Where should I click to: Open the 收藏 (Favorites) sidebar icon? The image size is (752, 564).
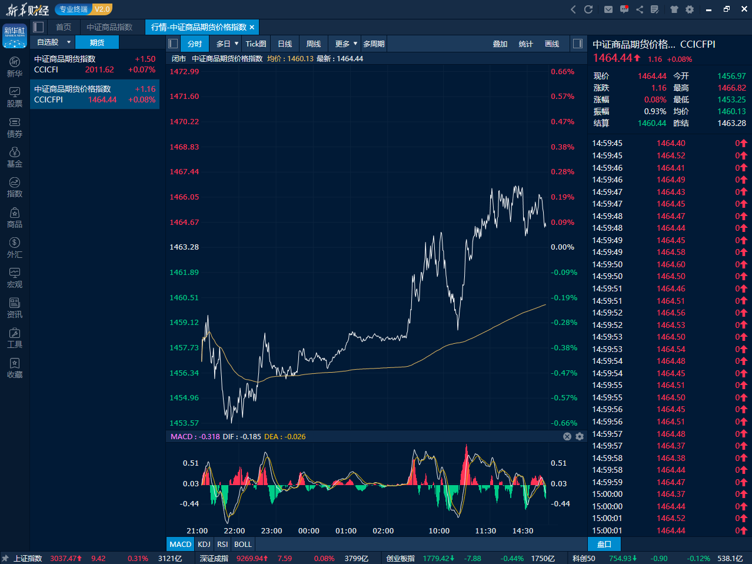point(15,367)
